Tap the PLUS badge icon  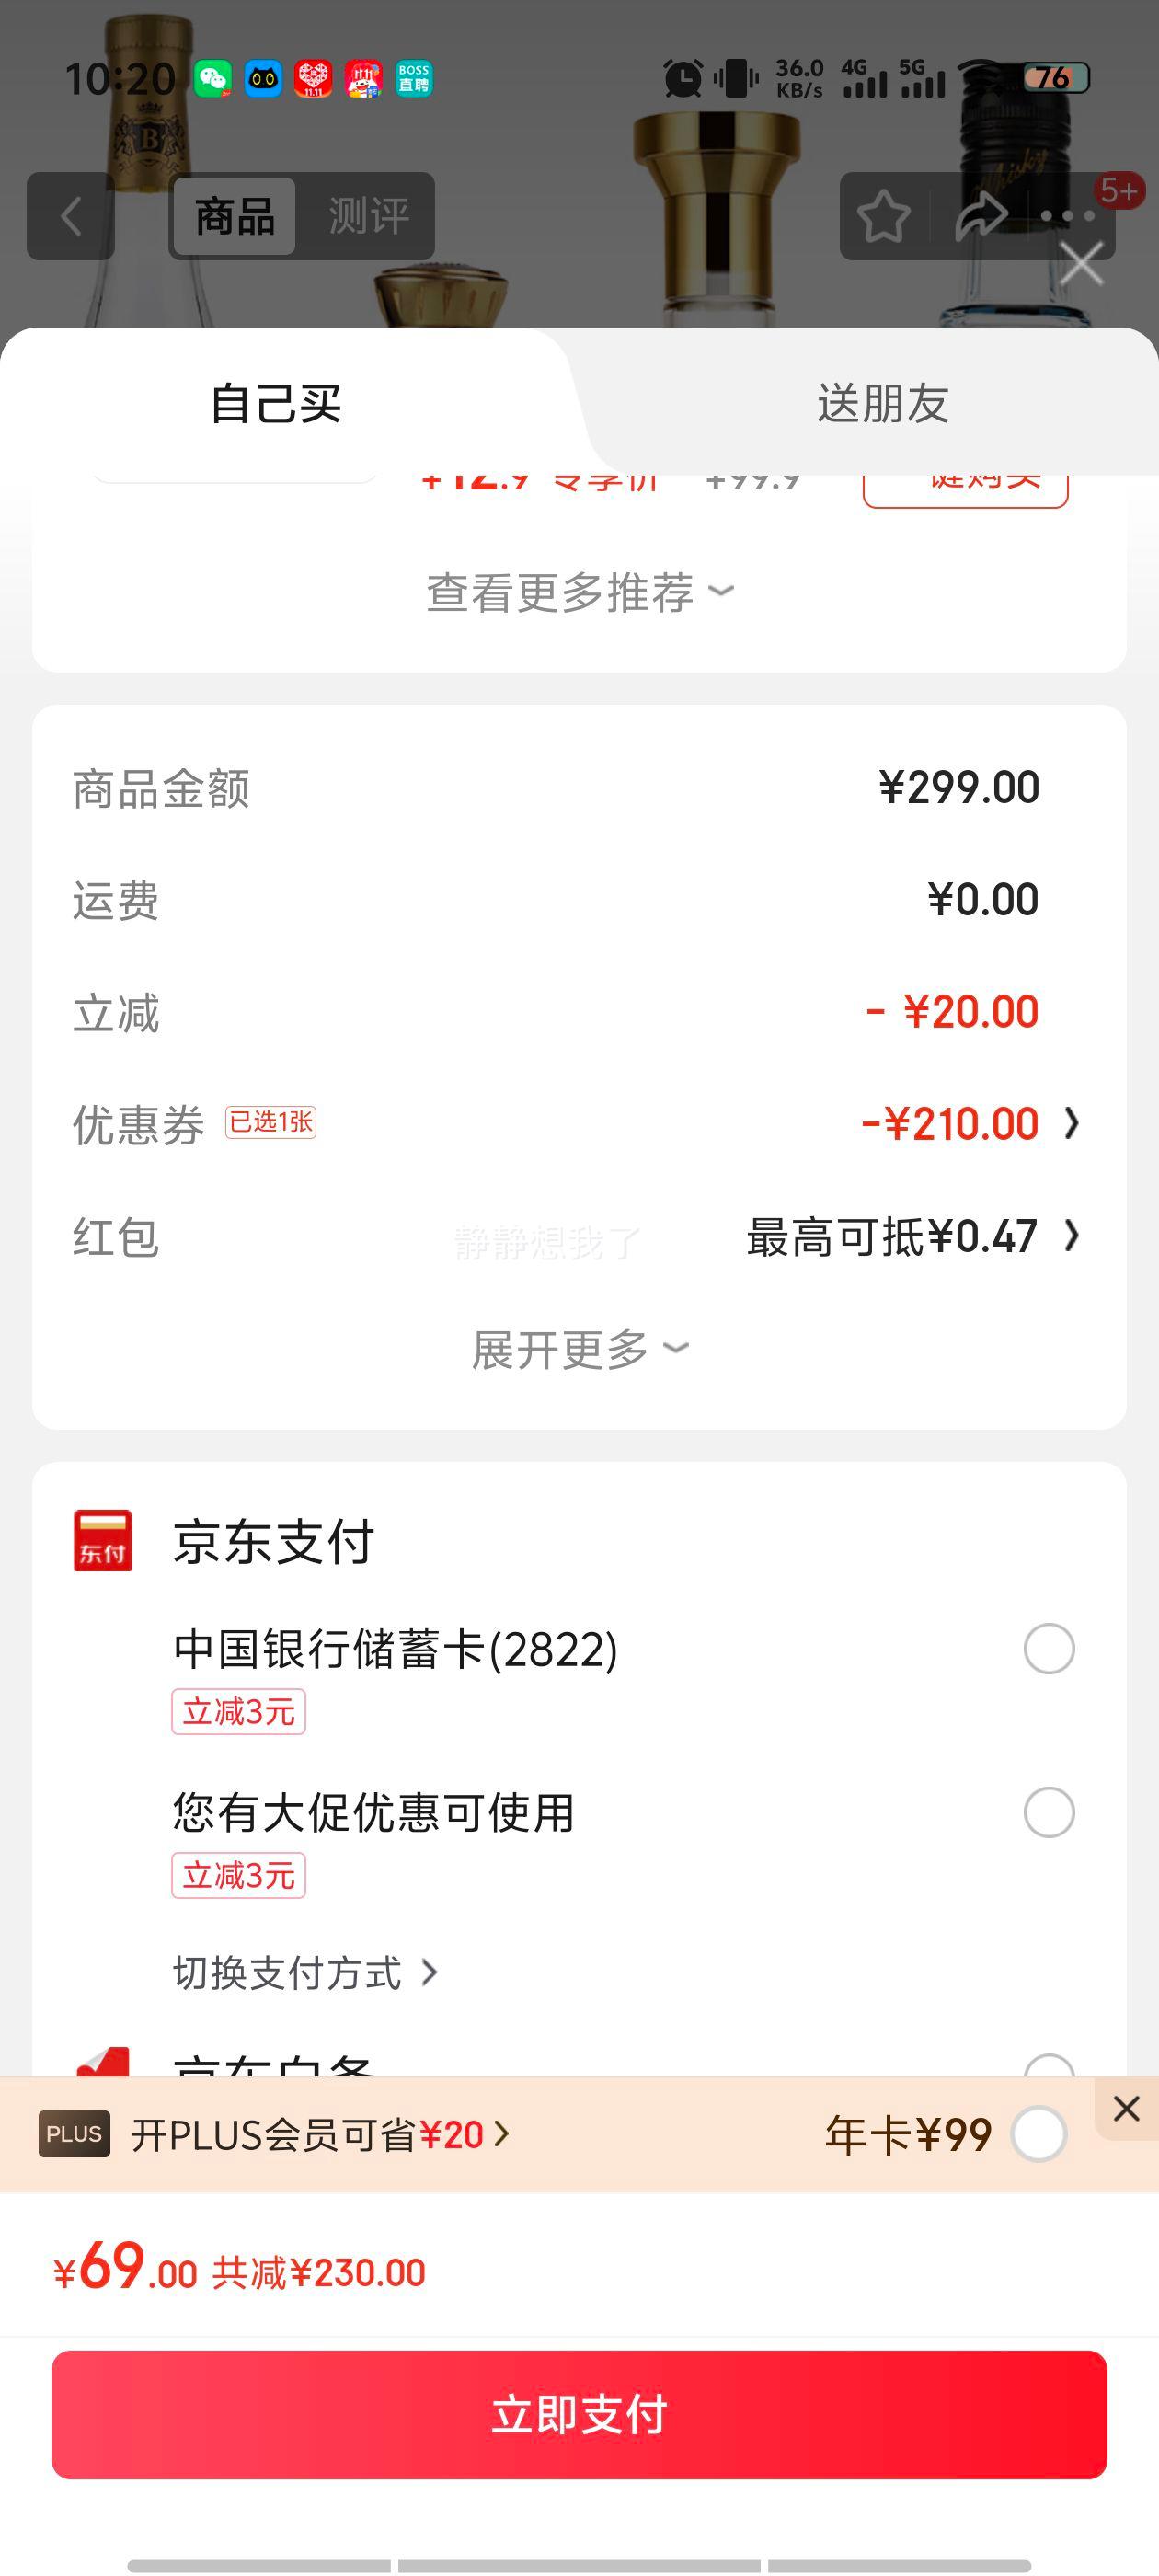coord(74,2134)
